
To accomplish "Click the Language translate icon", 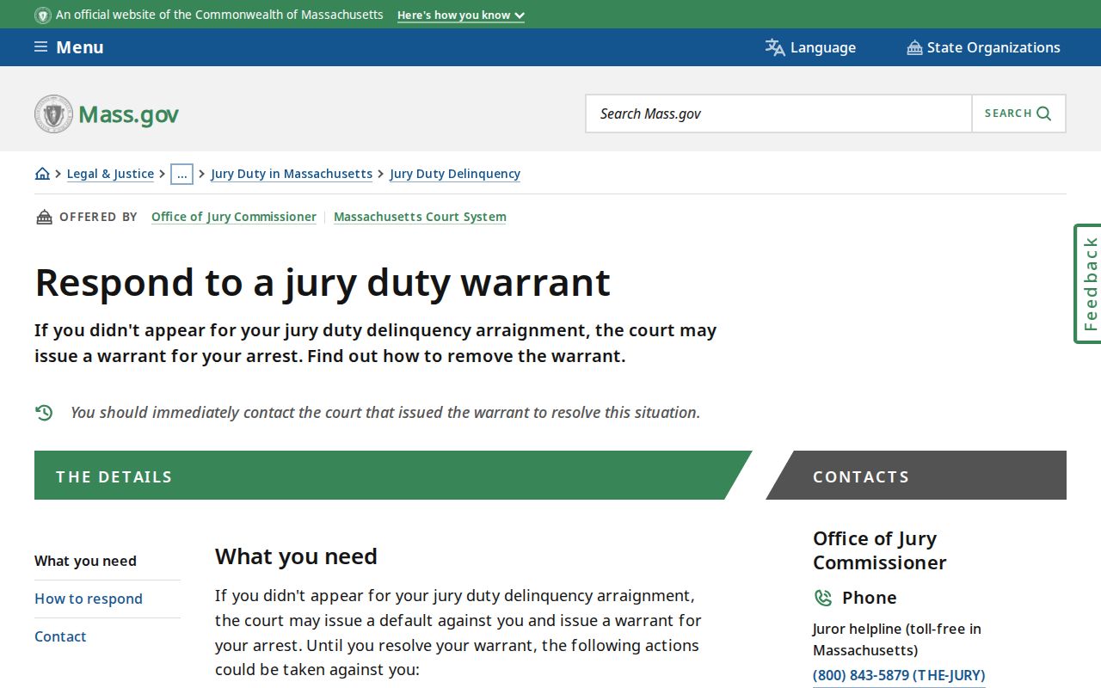I will coord(775,47).
